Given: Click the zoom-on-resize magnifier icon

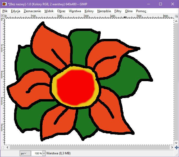Looking at the screenshot, I should 176,16.
